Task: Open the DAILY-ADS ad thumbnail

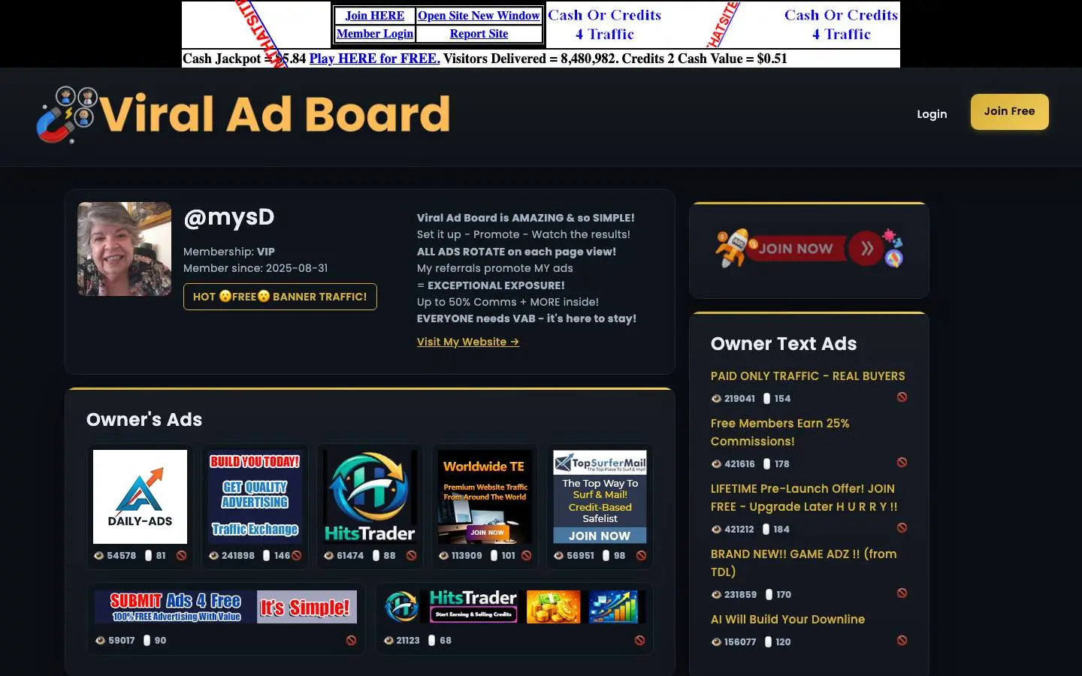Action: coord(140,496)
